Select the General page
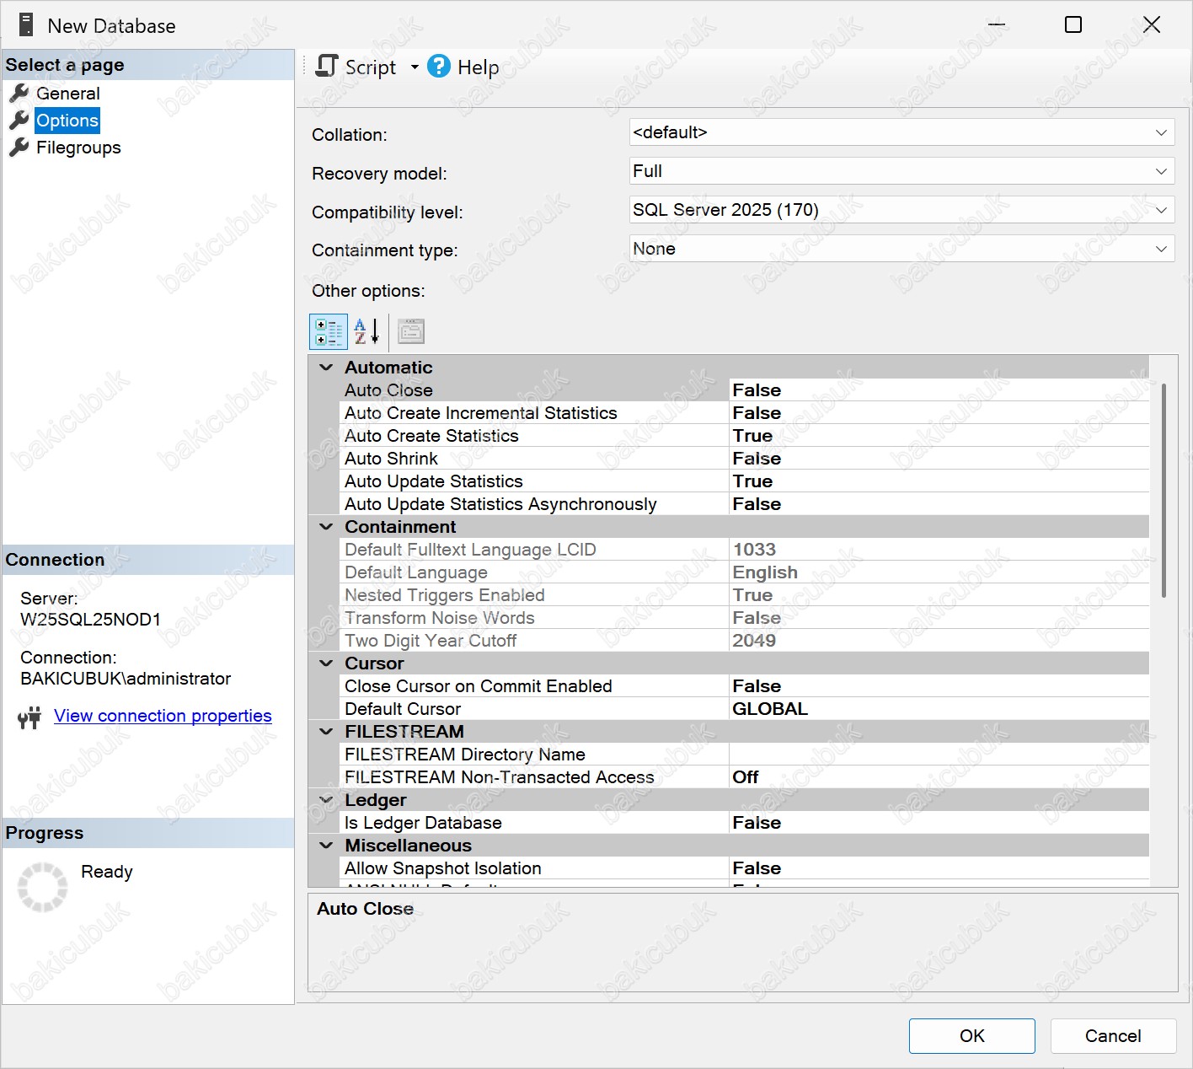The width and height of the screenshot is (1193, 1069). [x=67, y=94]
